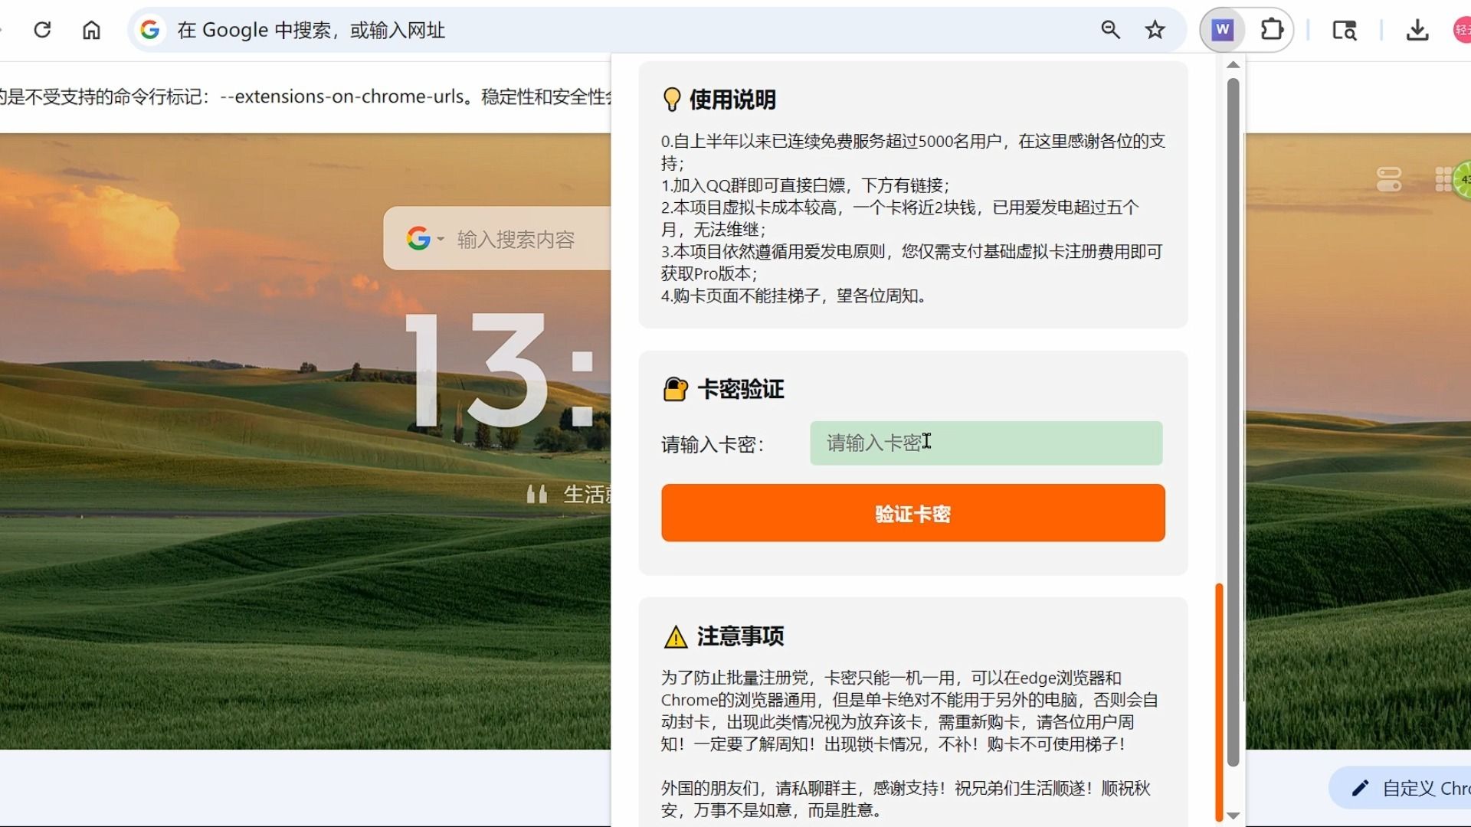Image resolution: width=1471 pixels, height=827 pixels.
Task: Click the zoom magnifier icon in address bar
Action: tap(1110, 30)
